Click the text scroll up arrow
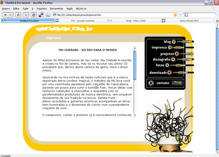 tap(135, 48)
